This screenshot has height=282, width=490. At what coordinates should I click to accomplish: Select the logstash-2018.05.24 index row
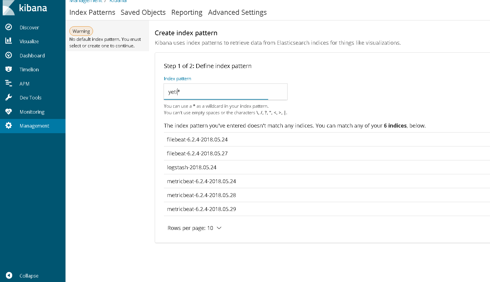192,167
